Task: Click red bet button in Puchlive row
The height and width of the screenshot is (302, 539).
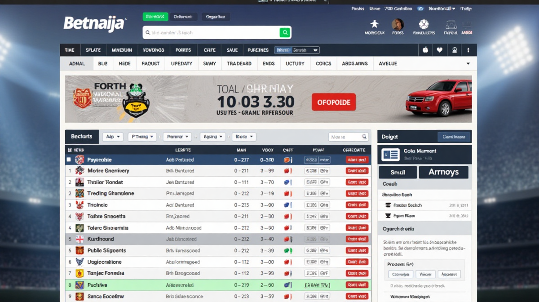Action: point(357,285)
